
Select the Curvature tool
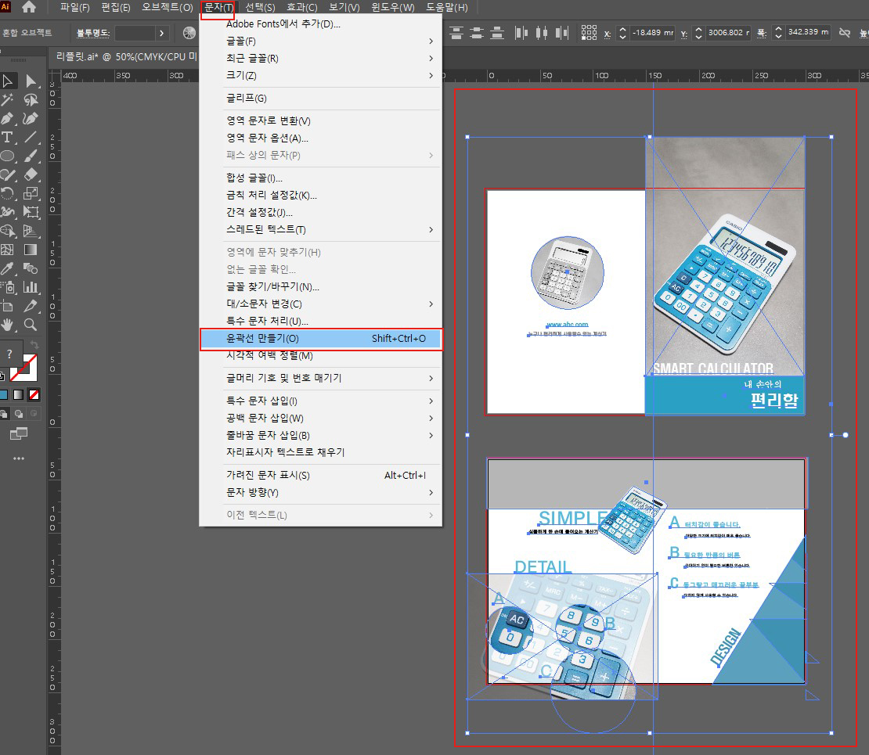tap(31, 119)
